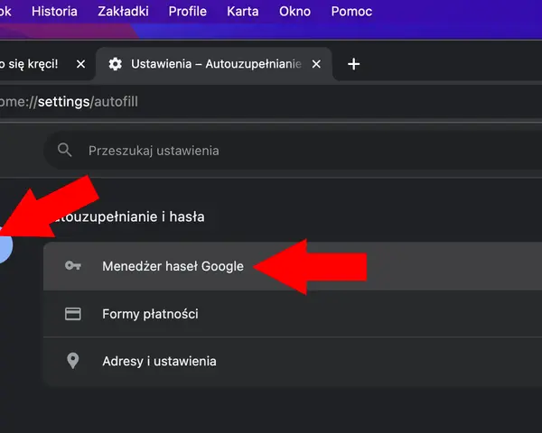Close the Ustawienia – Autouzupełnianie tab
The image size is (542, 433).
tap(316, 64)
